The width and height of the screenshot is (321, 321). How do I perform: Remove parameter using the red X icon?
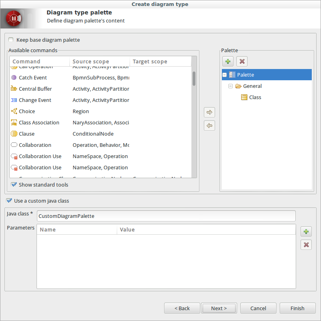coord(306,244)
